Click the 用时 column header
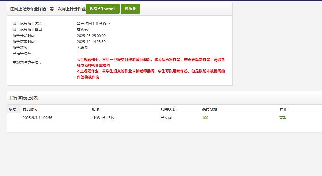Image resolution: width=322 pixels, height=176 pixels. tap(95, 109)
